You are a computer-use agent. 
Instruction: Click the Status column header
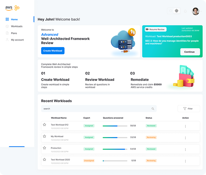pos(149,118)
